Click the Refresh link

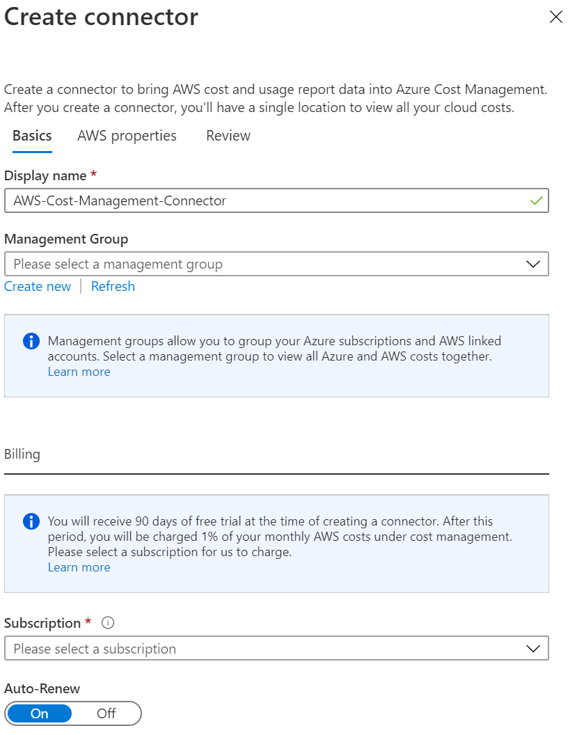coord(113,286)
